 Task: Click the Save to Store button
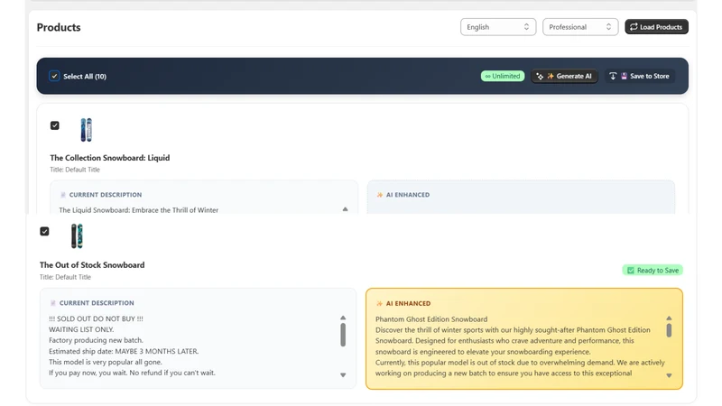pyautogui.click(x=640, y=76)
